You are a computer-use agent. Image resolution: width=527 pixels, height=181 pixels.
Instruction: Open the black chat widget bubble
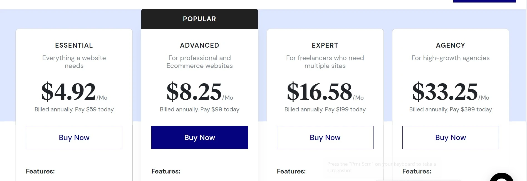point(502,178)
